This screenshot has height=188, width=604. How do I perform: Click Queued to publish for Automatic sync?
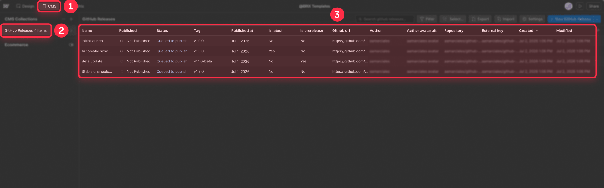172,51
